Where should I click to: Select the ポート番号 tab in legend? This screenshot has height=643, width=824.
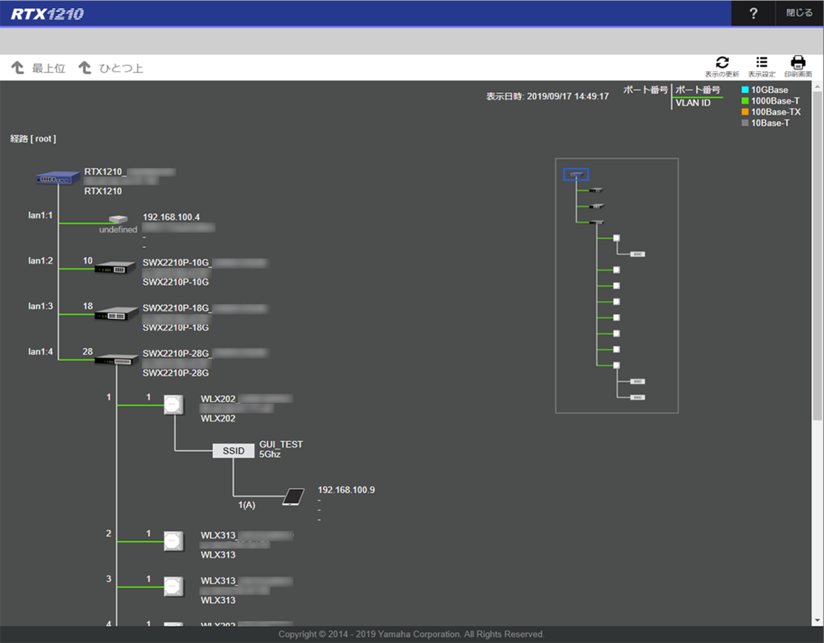pos(697,90)
